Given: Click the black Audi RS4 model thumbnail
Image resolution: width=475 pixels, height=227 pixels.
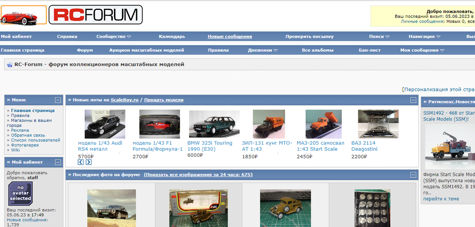Looking at the screenshot, I should pos(105,124).
